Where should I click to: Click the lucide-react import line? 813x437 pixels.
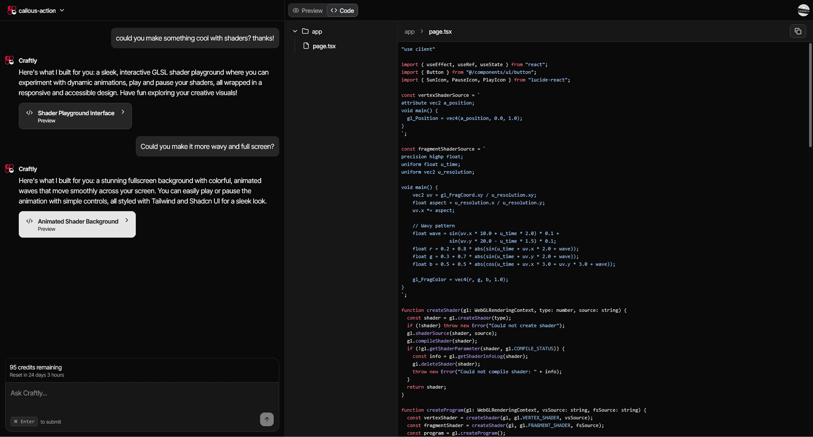pyautogui.click(x=486, y=80)
